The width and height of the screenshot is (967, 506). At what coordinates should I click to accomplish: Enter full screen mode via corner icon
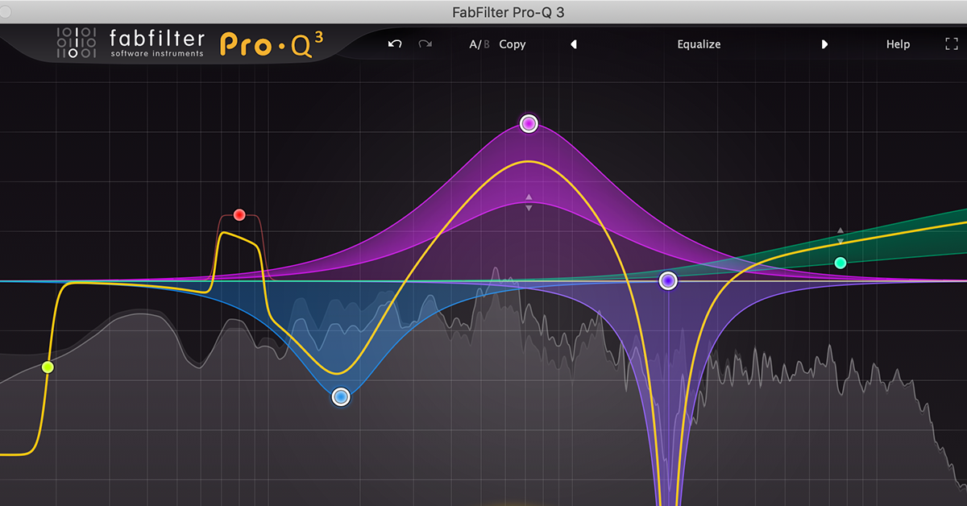(x=951, y=44)
